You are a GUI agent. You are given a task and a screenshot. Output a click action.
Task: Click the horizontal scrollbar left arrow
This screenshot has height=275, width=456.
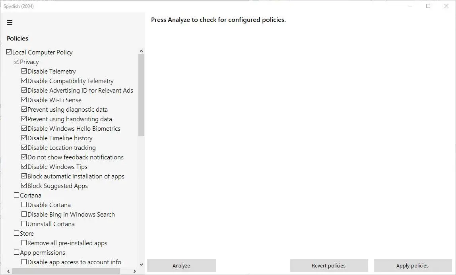pyautogui.click(x=9, y=271)
